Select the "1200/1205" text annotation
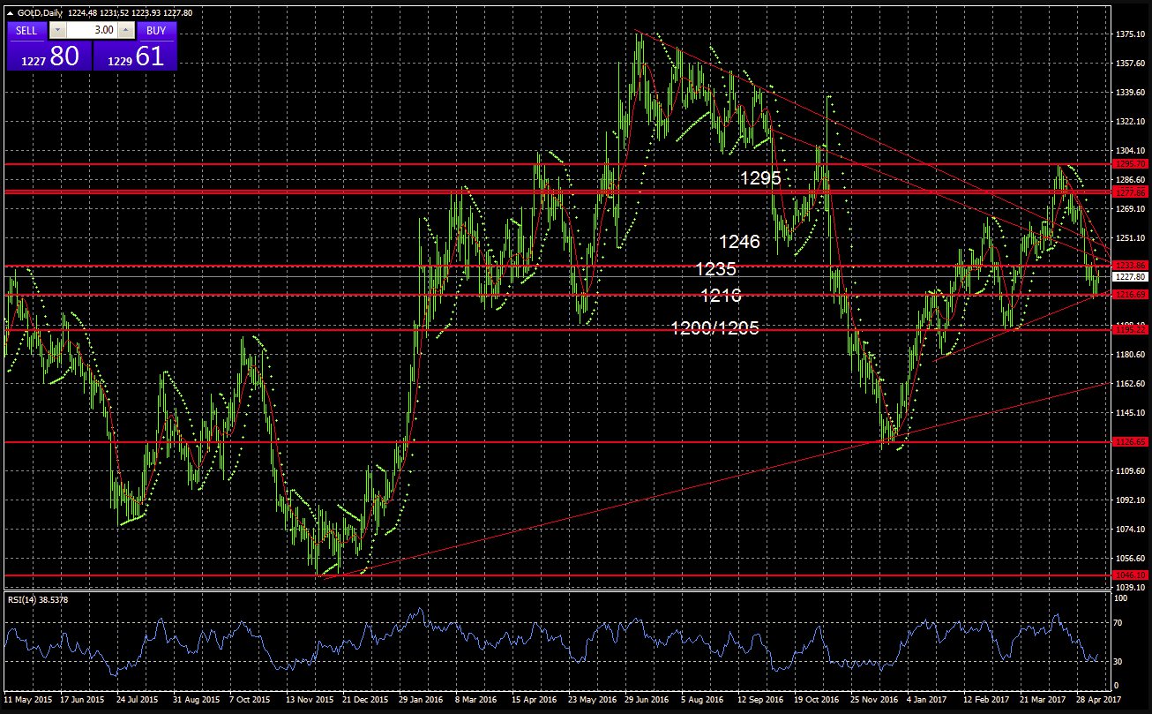Screen dimensions: 1152x714 click(714, 328)
